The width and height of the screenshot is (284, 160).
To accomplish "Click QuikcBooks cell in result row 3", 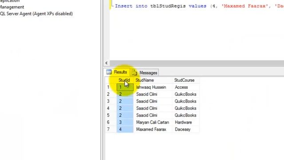I will click(186, 101).
